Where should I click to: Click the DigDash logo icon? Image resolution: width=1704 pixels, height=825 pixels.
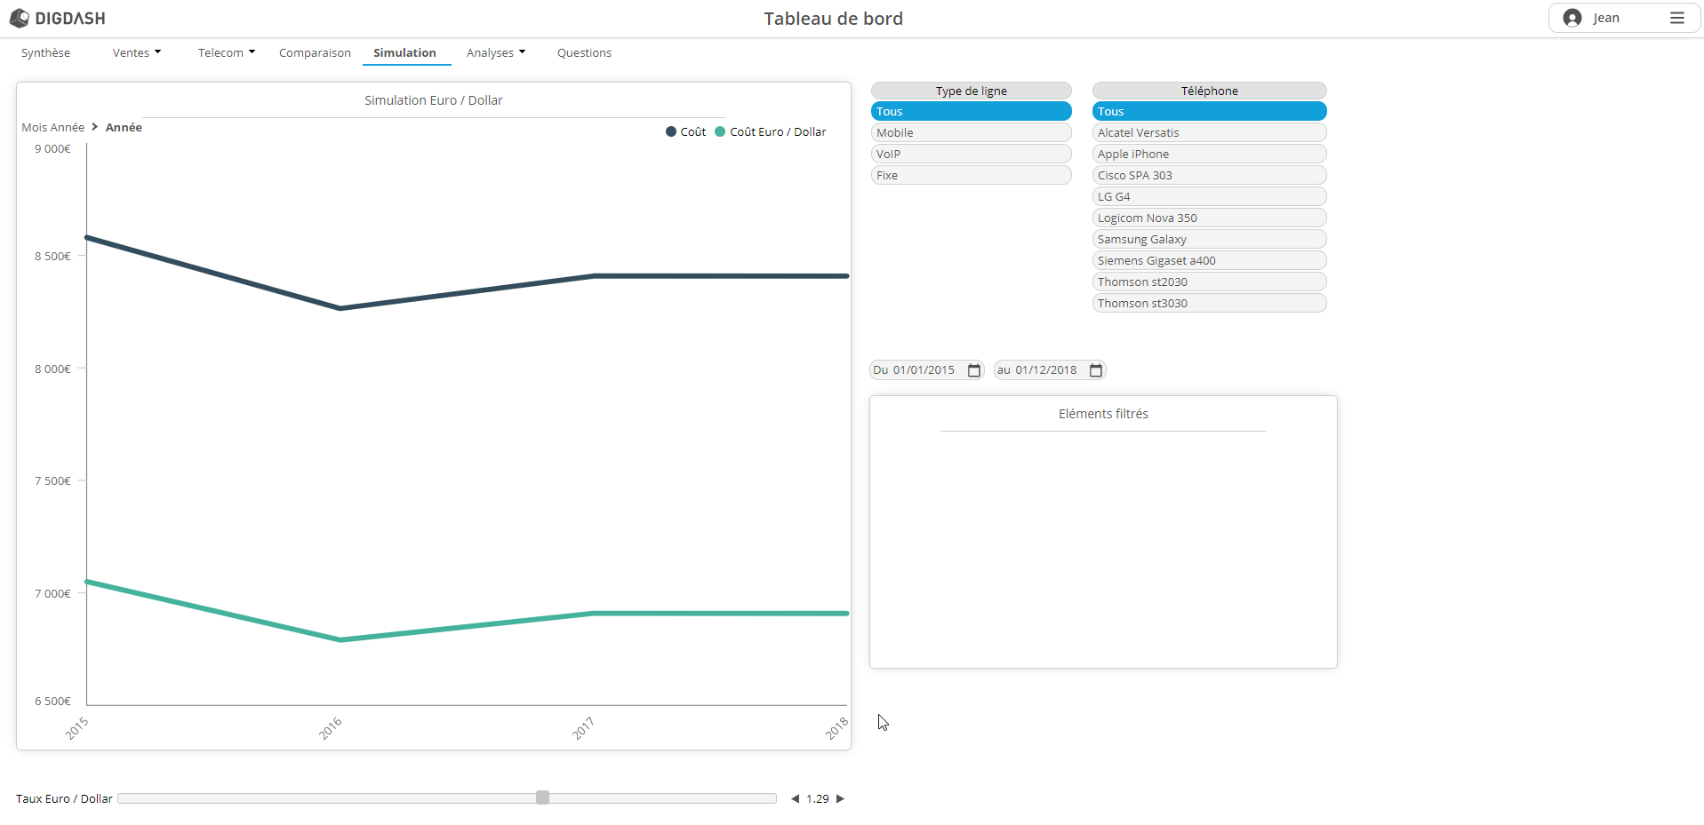[x=19, y=18]
